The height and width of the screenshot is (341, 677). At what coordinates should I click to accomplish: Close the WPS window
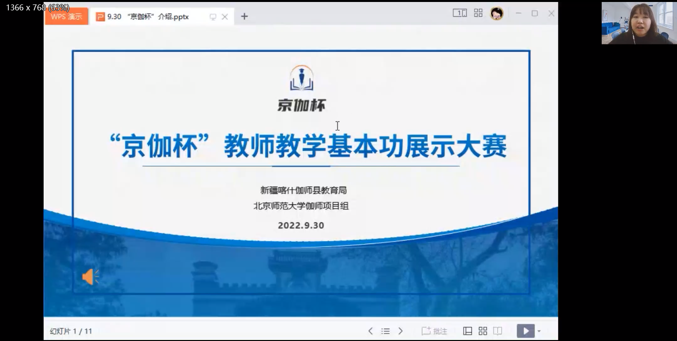point(551,13)
